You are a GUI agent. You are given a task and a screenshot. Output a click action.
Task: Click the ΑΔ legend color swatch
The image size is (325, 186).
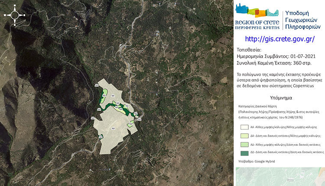coord(244,144)
